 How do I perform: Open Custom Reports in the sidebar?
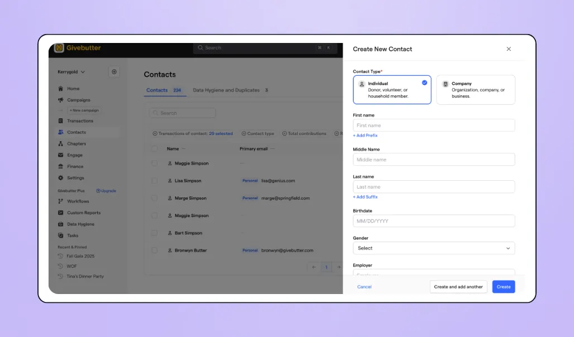tap(83, 213)
